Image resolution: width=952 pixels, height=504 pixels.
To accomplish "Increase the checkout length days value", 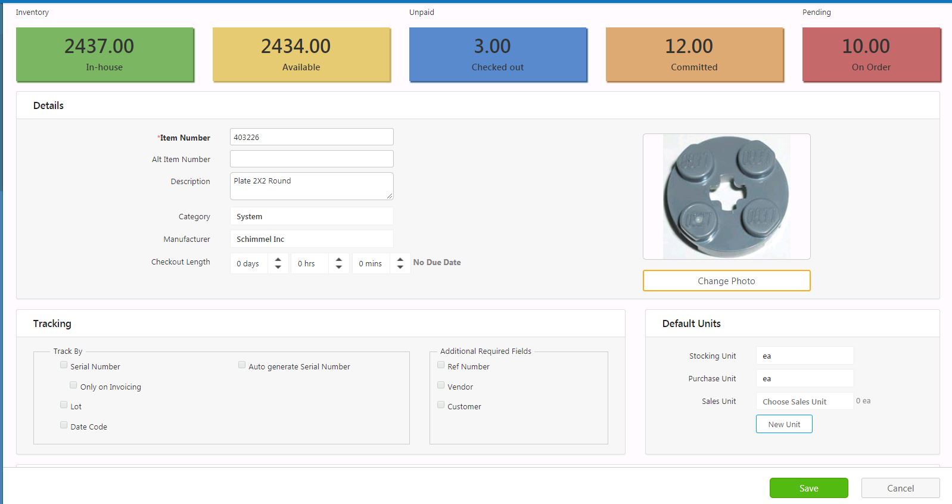I will [x=278, y=259].
